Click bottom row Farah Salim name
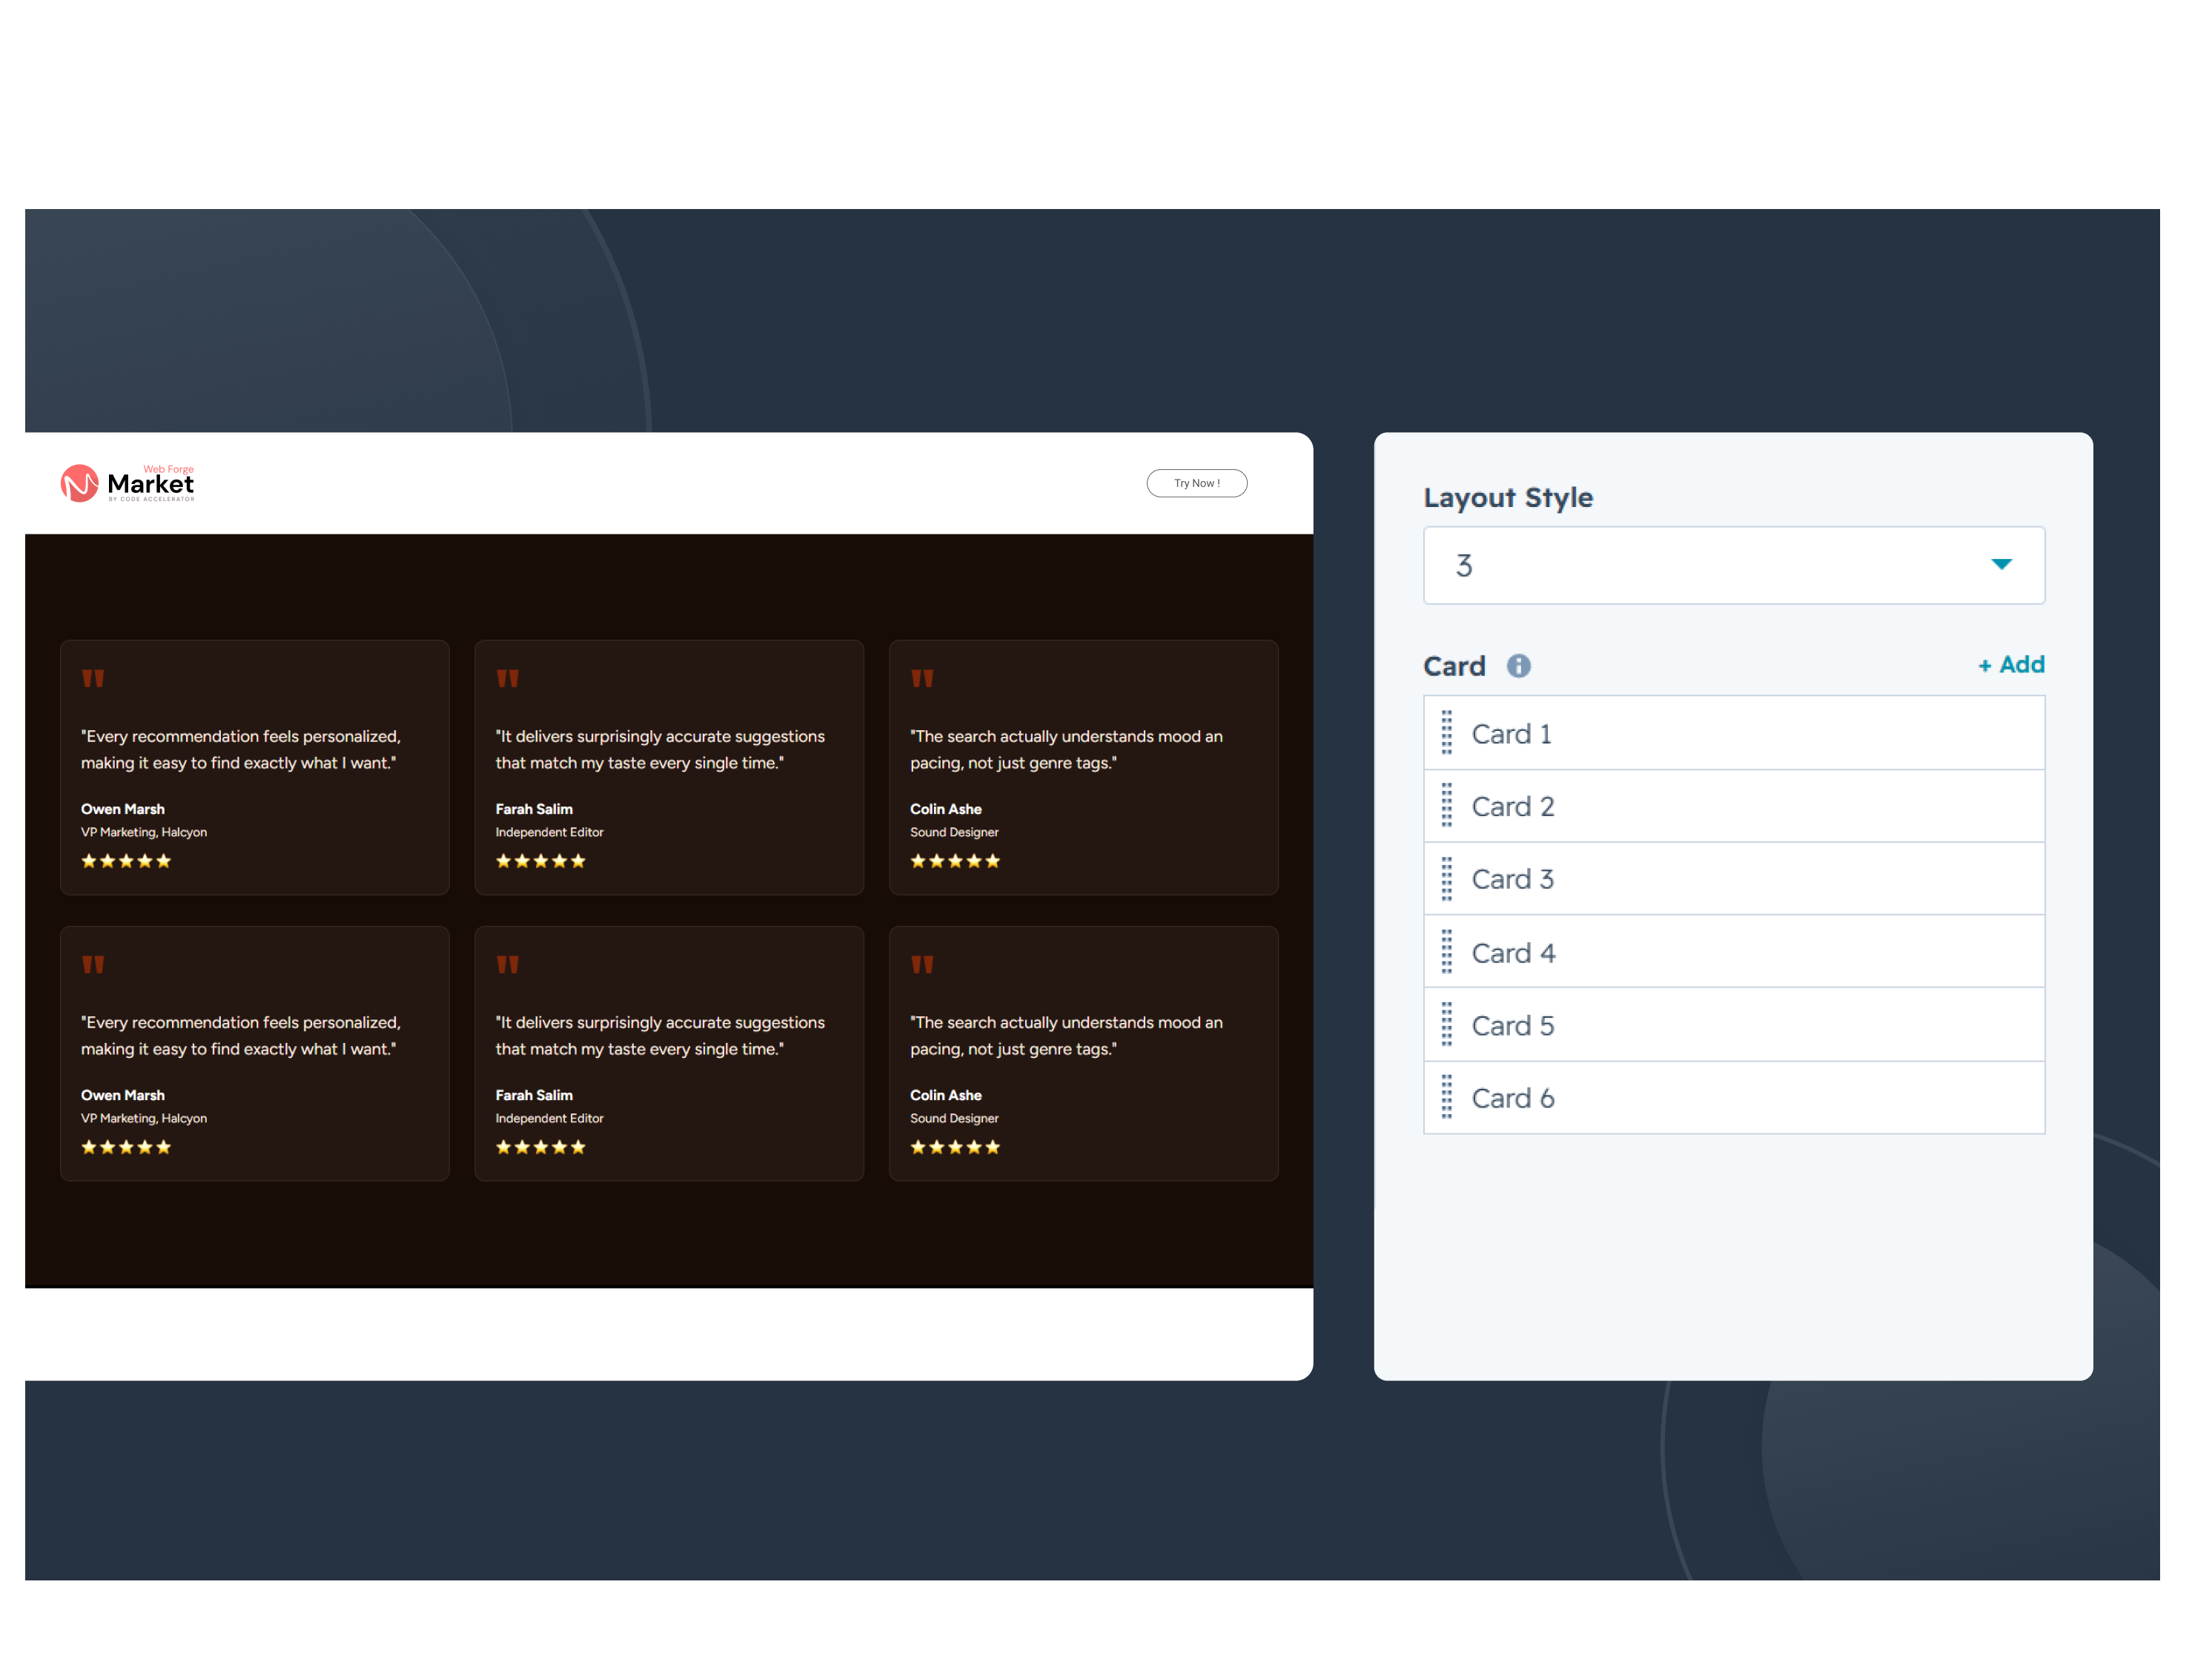This screenshot has width=2212, height=1659. coord(534,1095)
